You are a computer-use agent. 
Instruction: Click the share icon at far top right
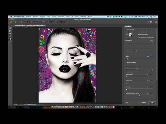tap(156, 22)
